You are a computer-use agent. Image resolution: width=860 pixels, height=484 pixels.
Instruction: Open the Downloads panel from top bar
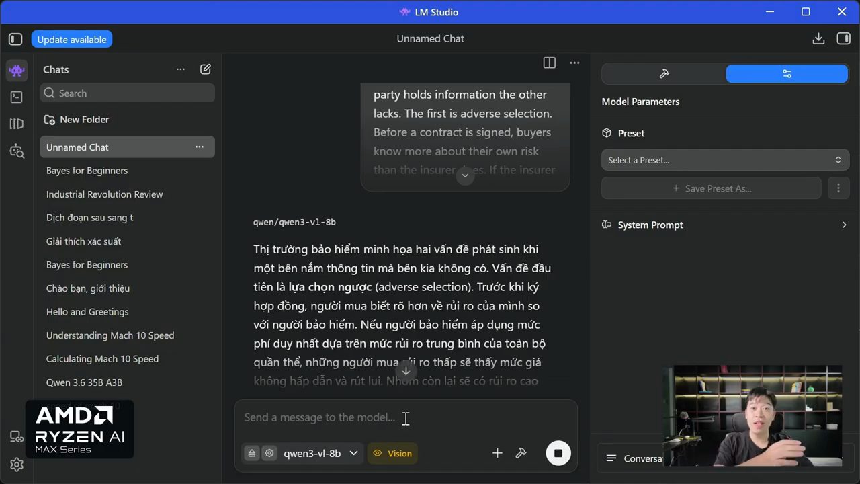point(818,39)
